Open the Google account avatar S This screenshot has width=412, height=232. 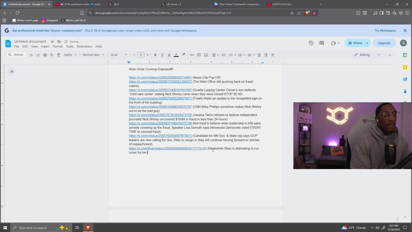[403, 43]
